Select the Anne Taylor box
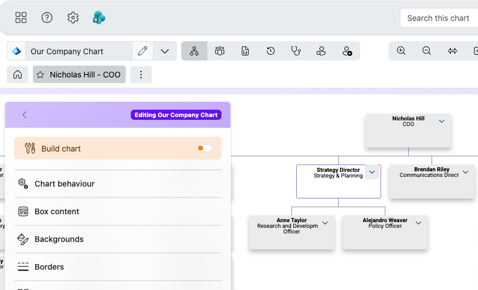478x290 pixels. [292, 232]
